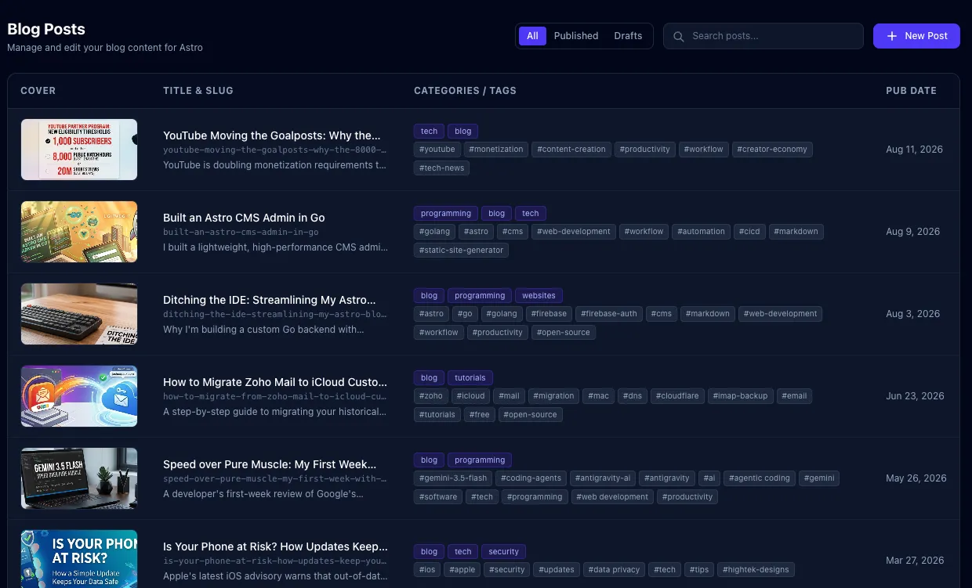
Task: Click the #monetization tag
Action: pos(497,150)
